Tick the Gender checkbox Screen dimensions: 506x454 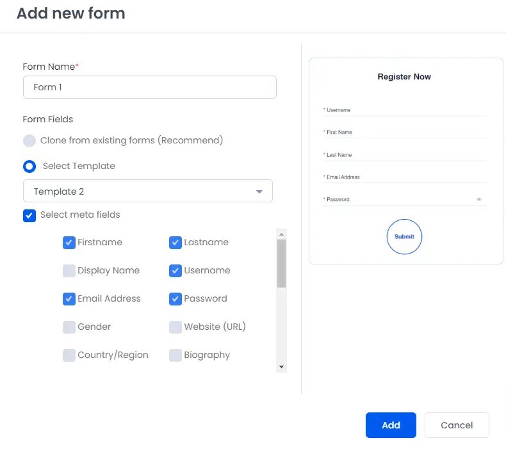click(69, 327)
